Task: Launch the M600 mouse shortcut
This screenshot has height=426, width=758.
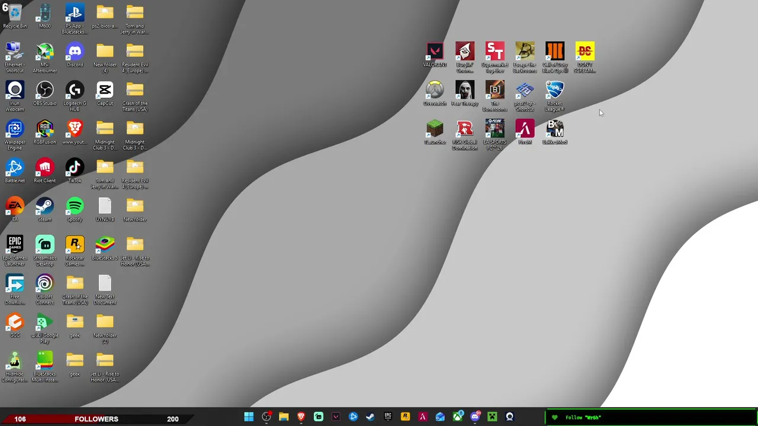Action: (x=45, y=16)
